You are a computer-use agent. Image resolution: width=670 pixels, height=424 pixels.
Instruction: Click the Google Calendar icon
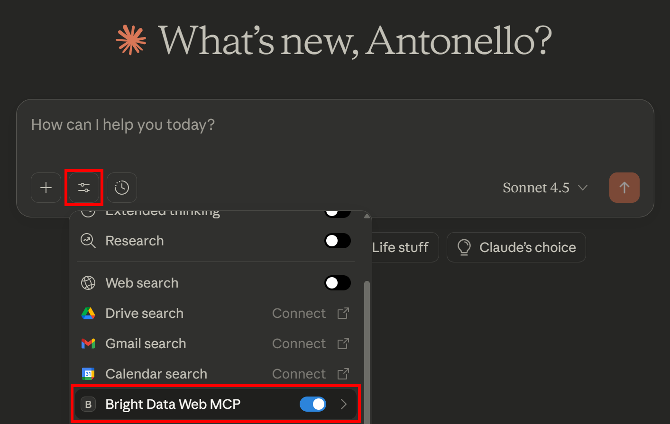coord(88,374)
